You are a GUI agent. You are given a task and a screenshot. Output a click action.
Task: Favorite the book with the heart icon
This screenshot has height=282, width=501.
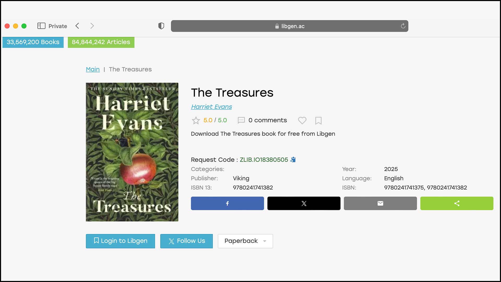click(x=302, y=120)
